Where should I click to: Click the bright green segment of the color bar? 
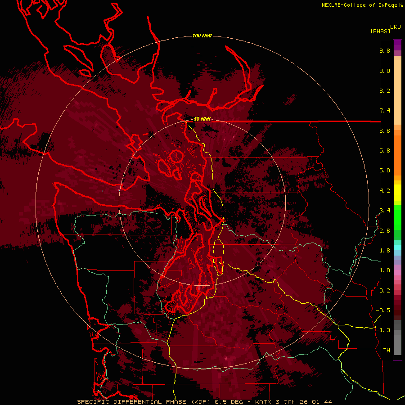click(x=397, y=217)
